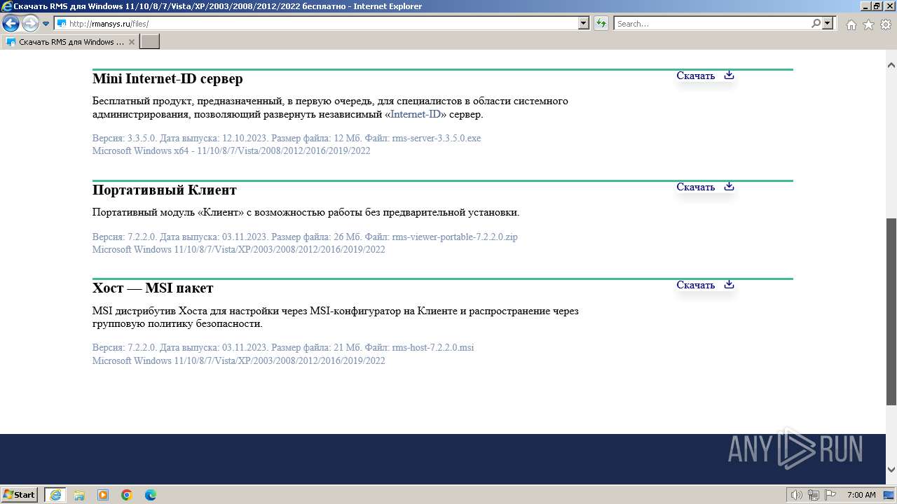
Task: Click rms-viewer-portable-7.2.2.0.zip version info line
Action: click(x=305, y=237)
